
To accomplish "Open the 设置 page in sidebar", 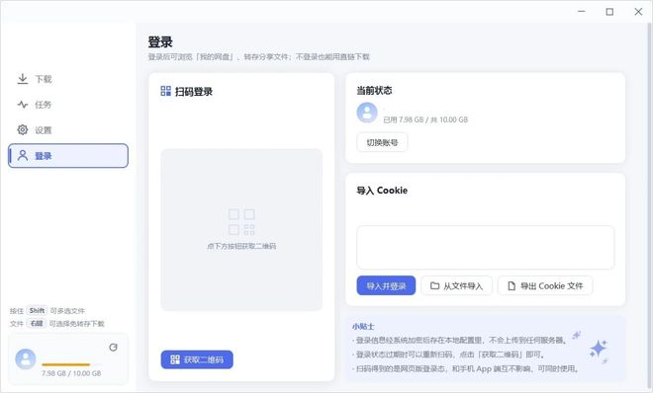I will coord(68,130).
